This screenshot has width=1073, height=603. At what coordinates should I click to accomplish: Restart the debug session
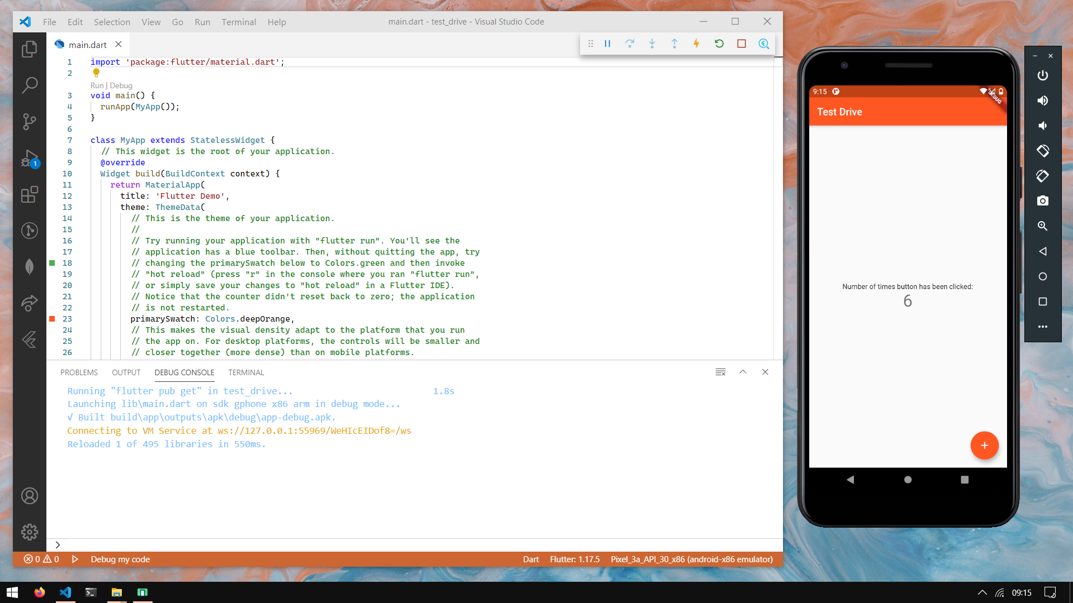(x=719, y=44)
